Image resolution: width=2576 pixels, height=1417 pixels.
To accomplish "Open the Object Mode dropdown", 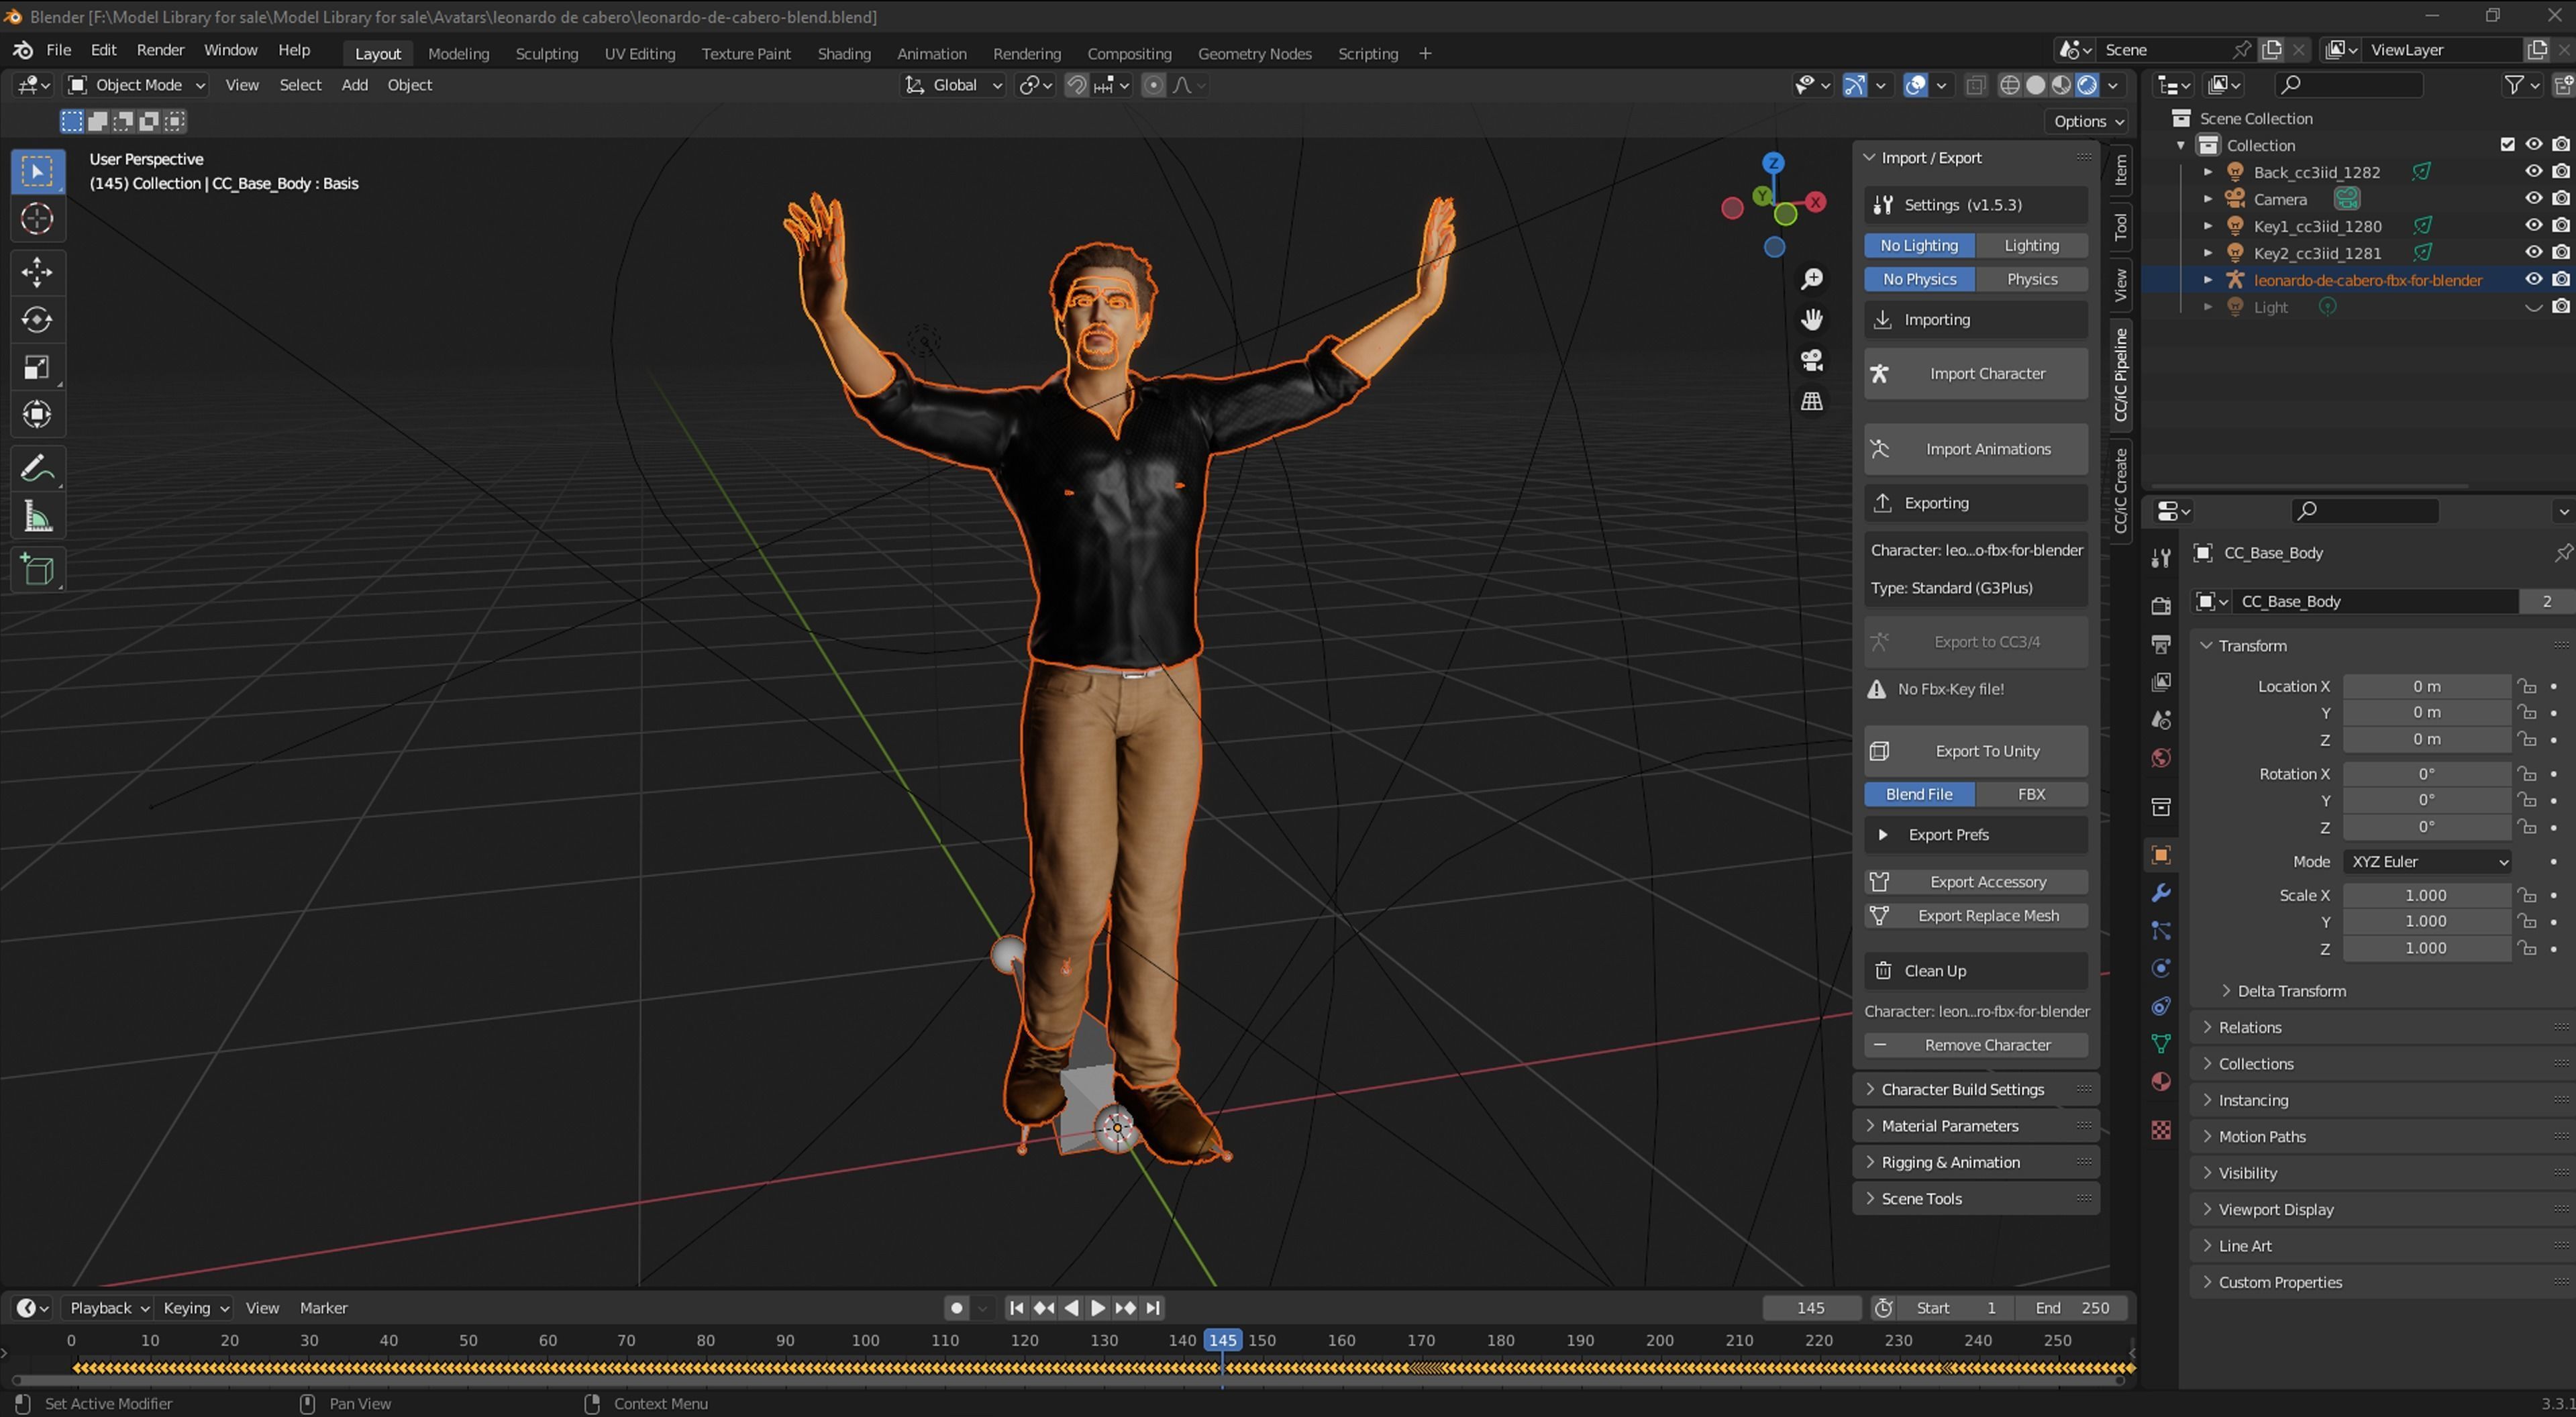I will 136,85.
